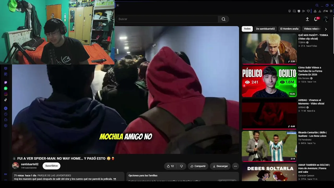Click the Compartir button
Screen dimensions: 334x188
(198, 166)
